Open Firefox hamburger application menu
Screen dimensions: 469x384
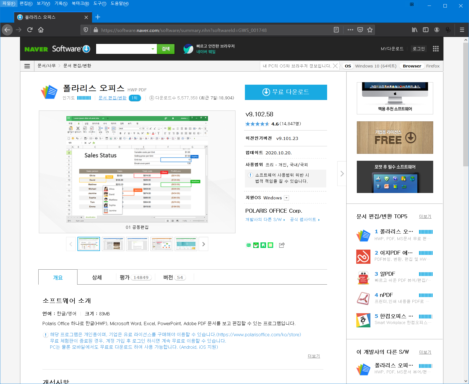(462, 30)
